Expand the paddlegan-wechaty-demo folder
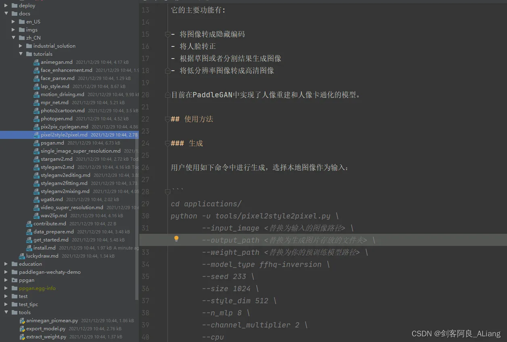This screenshot has height=342, width=507. pyautogui.click(x=6, y=272)
